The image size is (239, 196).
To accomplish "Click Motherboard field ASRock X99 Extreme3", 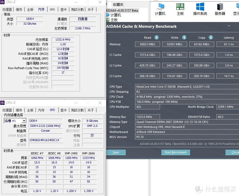I will [x=187, y=132].
